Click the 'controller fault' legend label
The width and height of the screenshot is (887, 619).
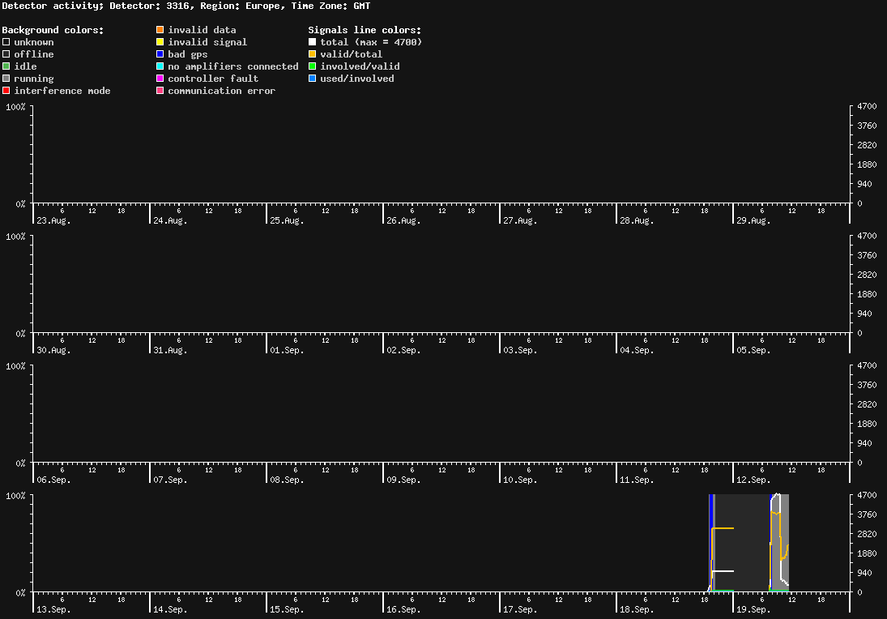click(213, 79)
